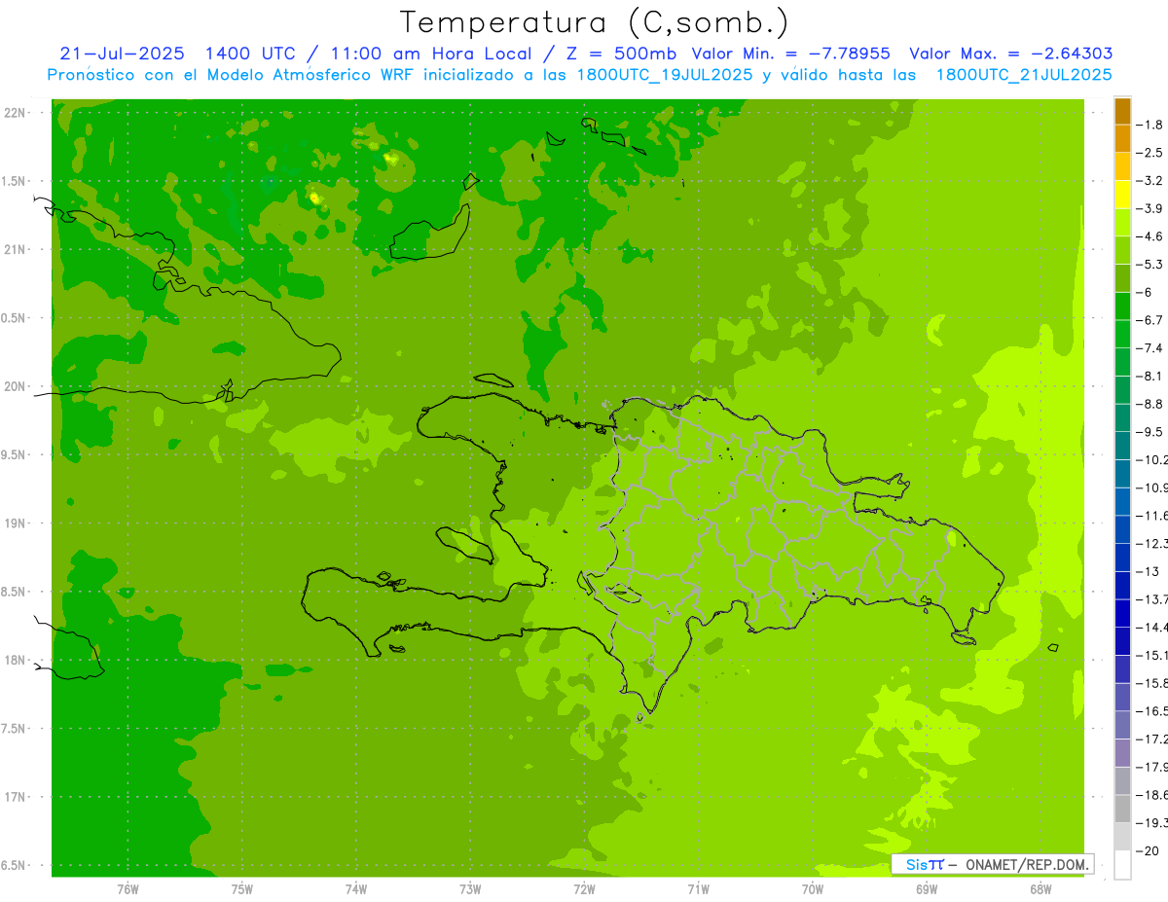Click the '22N' latitude label
This screenshot has width=1168, height=902.
coord(14,113)
